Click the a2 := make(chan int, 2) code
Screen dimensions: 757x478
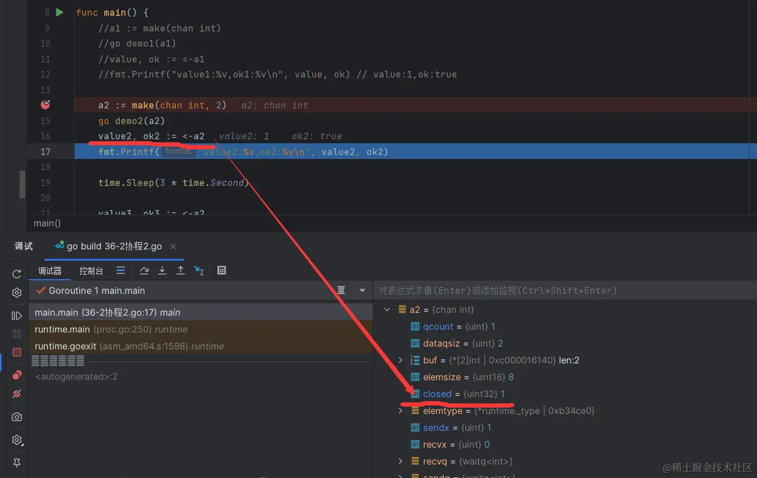162,105
